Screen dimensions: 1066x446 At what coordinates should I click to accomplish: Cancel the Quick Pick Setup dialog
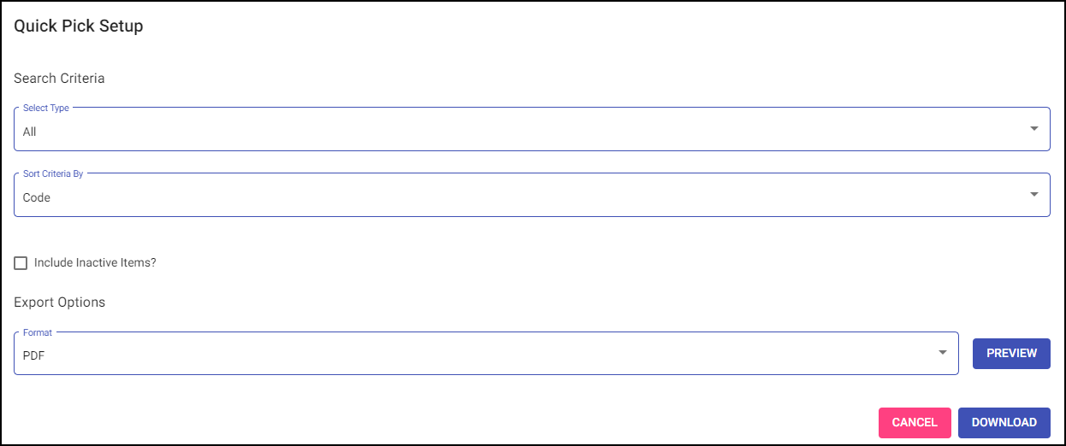click(x=915, y=422)
